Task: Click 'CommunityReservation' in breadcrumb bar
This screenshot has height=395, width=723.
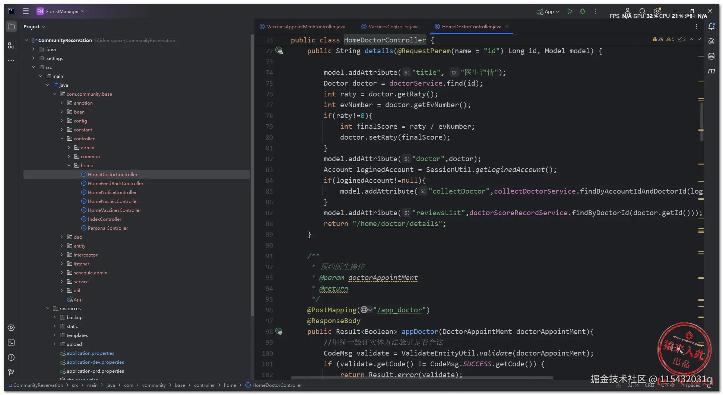Action: pyautogui.click(x=38, y=385)
